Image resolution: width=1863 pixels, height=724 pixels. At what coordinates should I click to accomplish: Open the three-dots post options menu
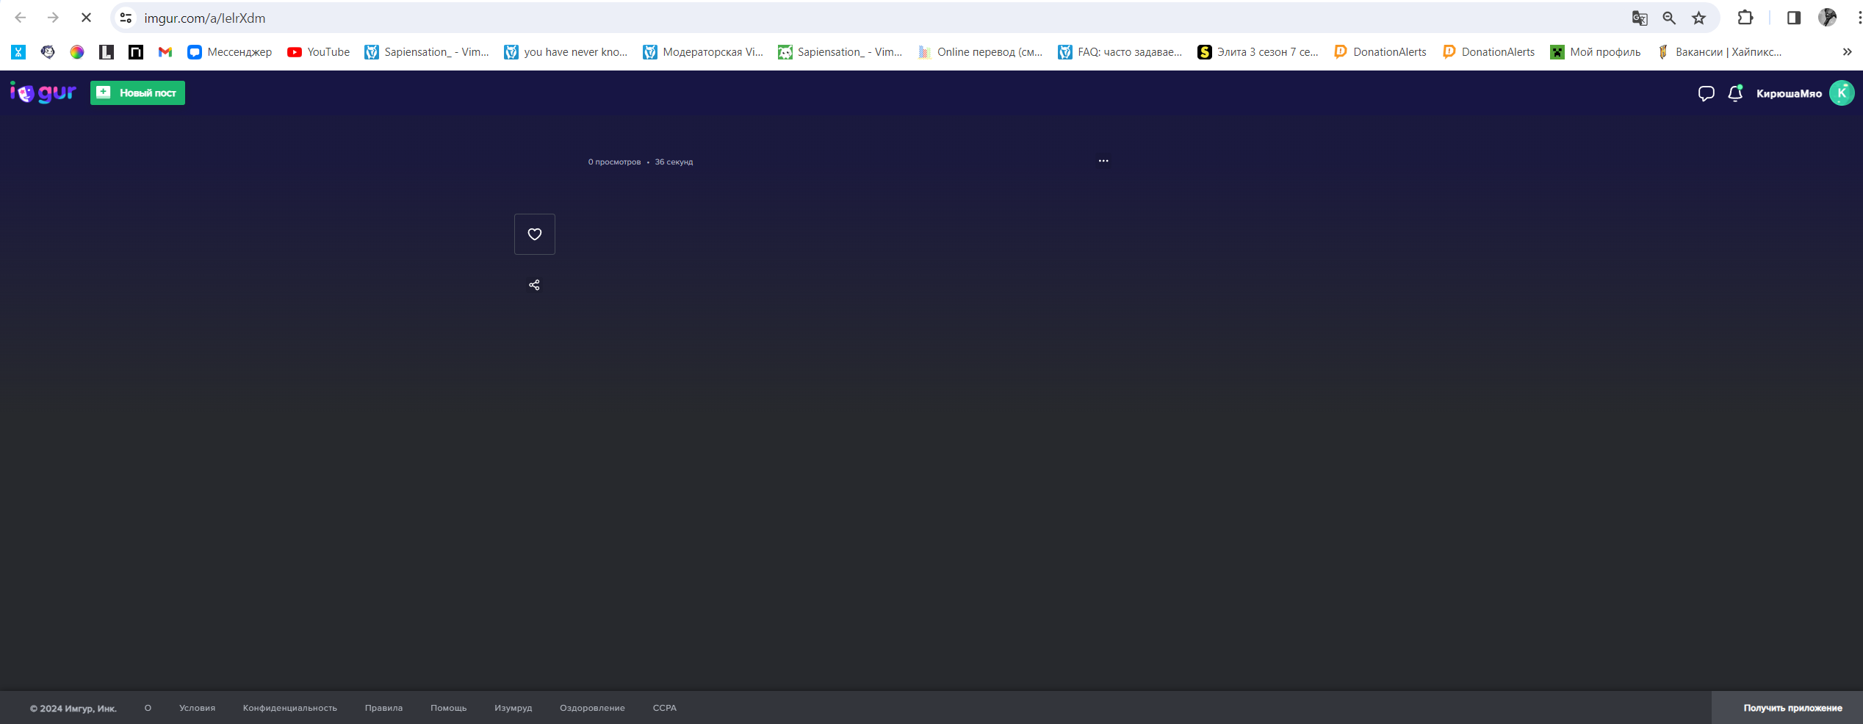(x=1103, y=161)
